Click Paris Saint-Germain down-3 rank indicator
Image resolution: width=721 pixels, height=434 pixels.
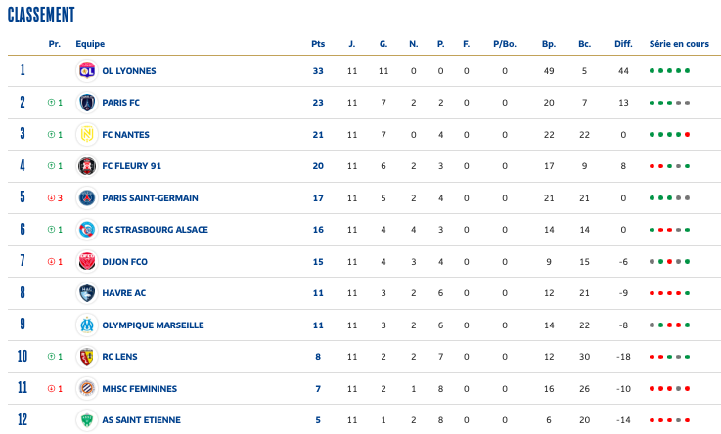(55, 197)
